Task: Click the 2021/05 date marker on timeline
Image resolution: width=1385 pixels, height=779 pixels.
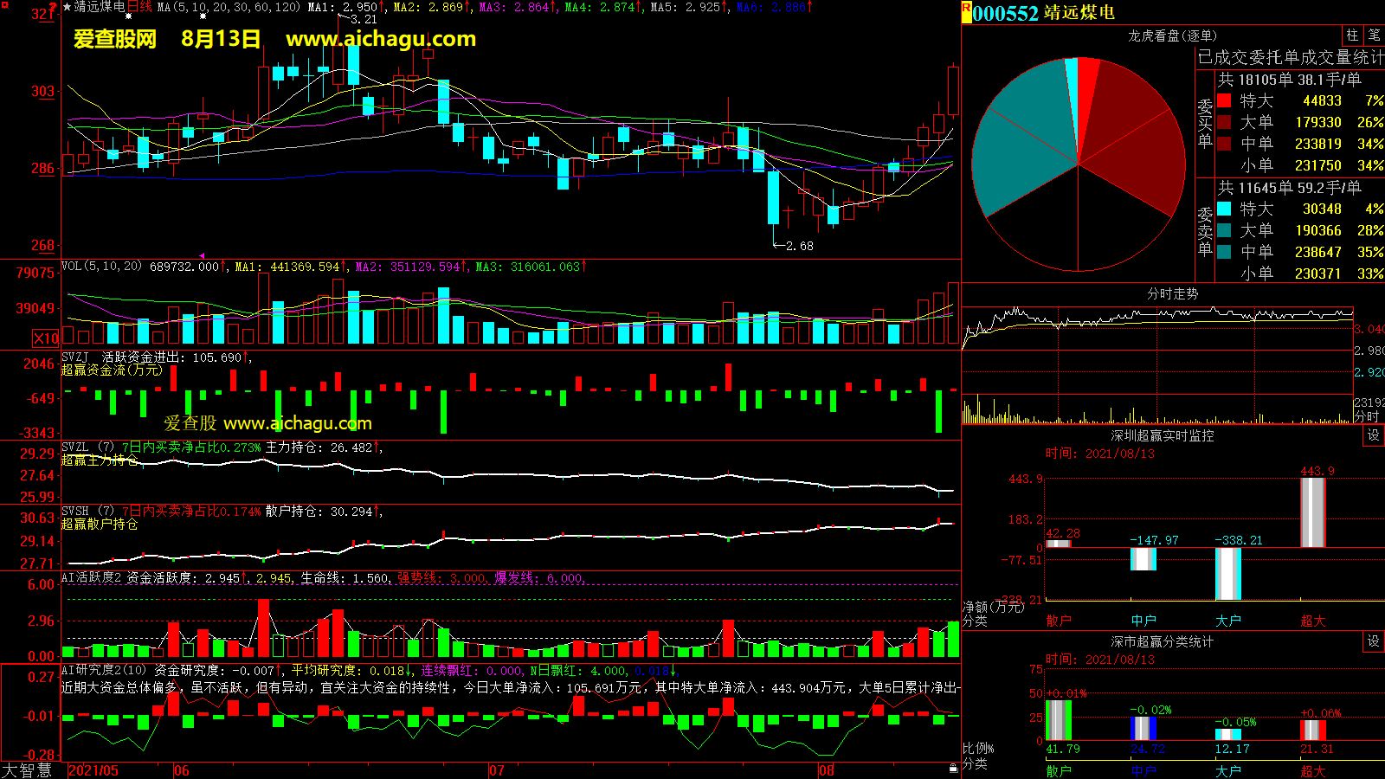Action: click(93, 770)
